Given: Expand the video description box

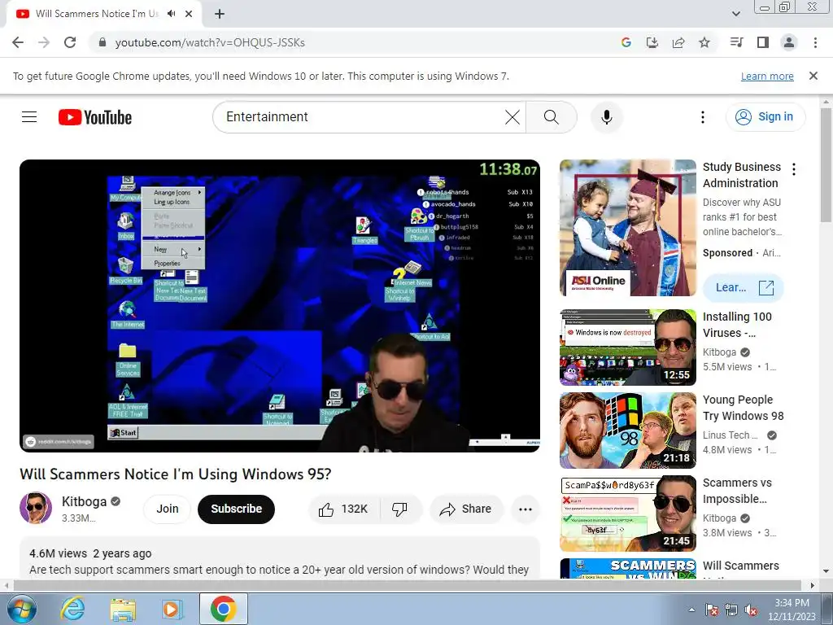Looking at the screenshot, I should 280,558.
